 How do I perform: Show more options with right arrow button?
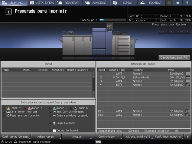point(188,137)
